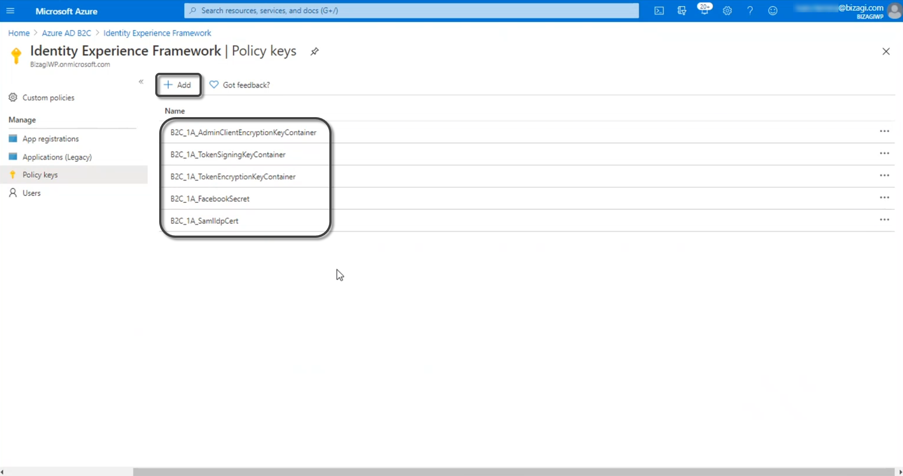The width and height of the screenshot is (903, 476).
Task: Click the Azure portal help question mark icon
Action: (750, 11)
